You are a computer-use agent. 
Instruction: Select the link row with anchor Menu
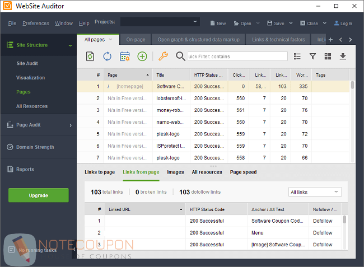(213, 233)
